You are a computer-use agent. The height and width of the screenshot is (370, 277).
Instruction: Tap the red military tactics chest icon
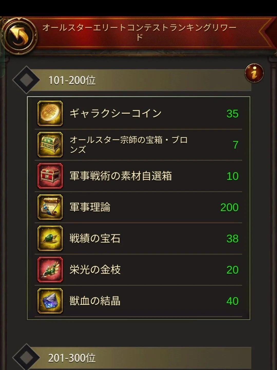(x=50, y=176)
